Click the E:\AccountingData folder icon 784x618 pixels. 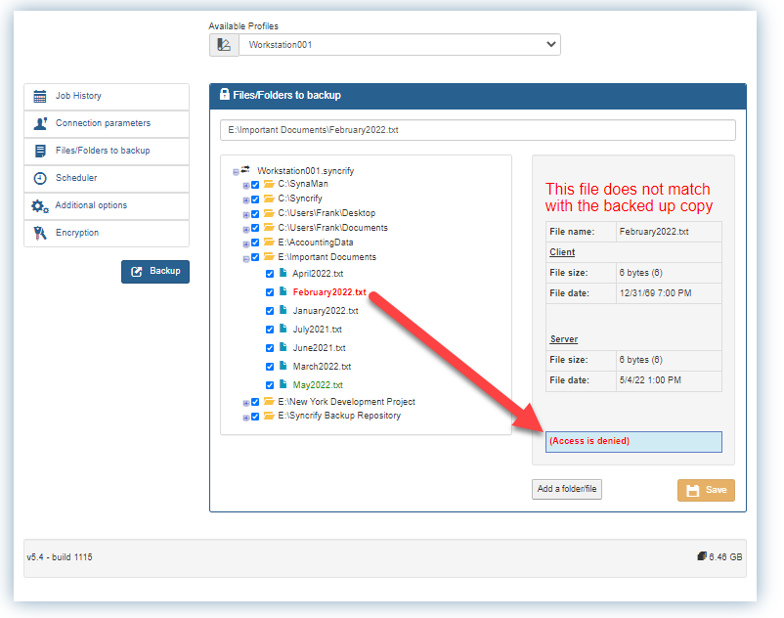269,242
